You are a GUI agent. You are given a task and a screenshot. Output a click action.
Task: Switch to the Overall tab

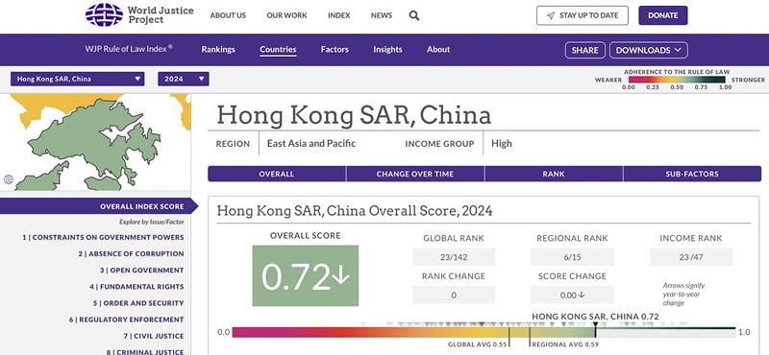click(277, 174)
